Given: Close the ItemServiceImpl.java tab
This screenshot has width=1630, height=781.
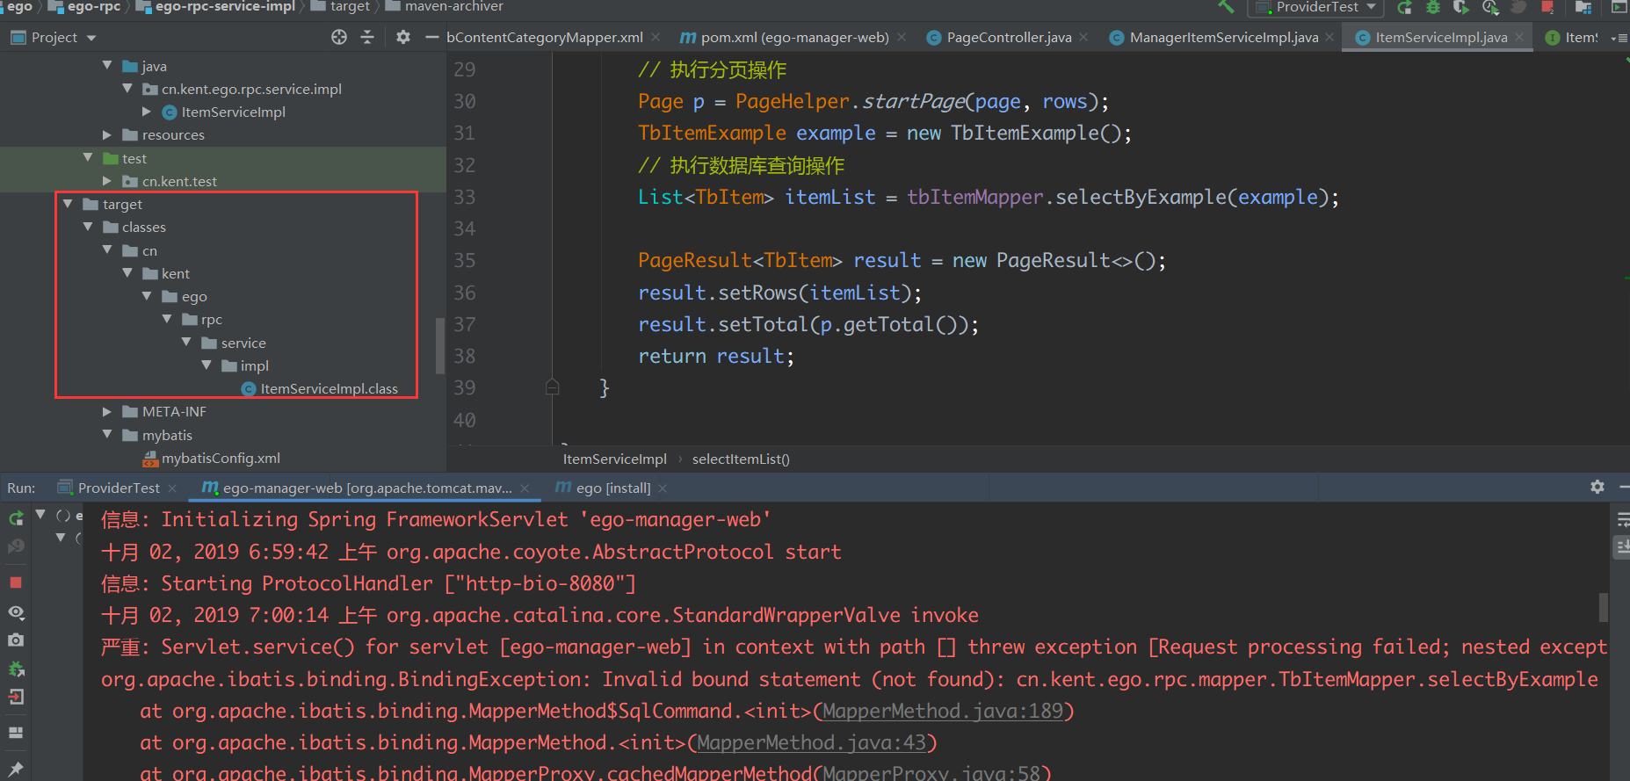Looking at the screenshot, I should pyautogui.click(x=1520, y=37).
